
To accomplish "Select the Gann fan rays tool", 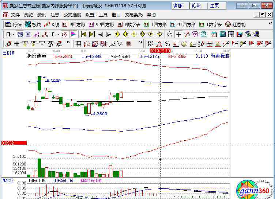I will point(87,44).
